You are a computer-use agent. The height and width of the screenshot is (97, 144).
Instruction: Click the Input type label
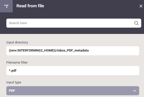coord(14,82)
